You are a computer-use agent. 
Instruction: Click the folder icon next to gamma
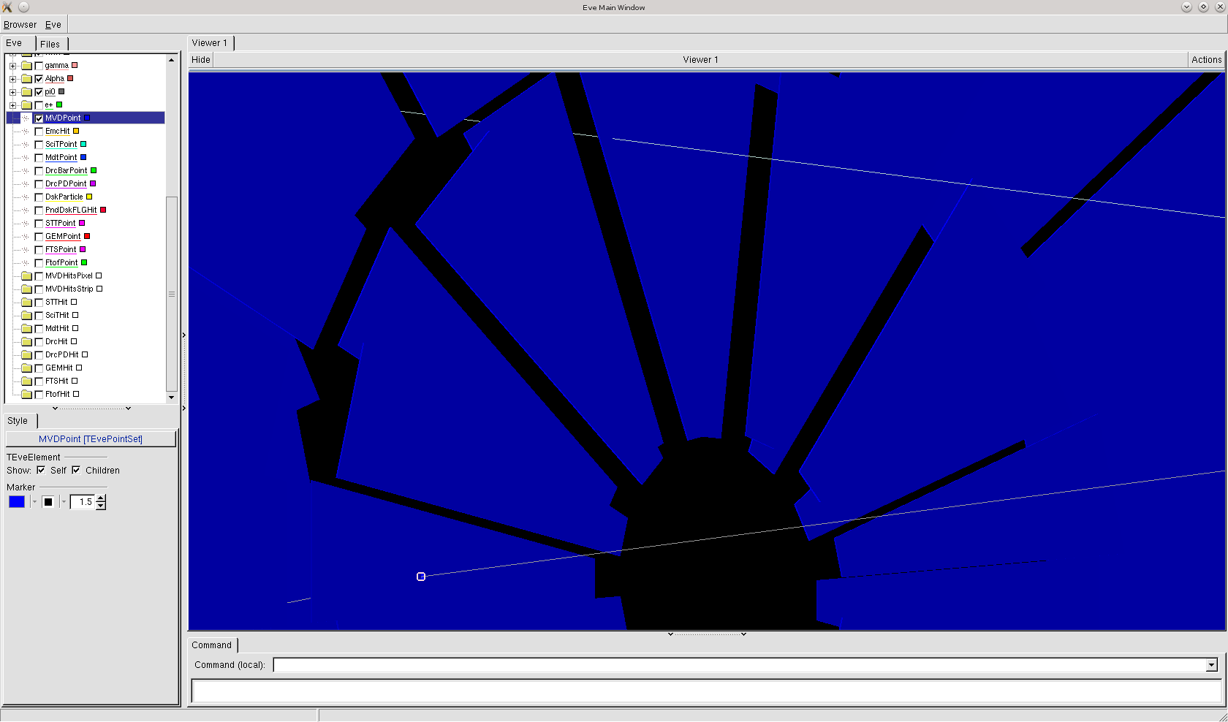(27, 66)
